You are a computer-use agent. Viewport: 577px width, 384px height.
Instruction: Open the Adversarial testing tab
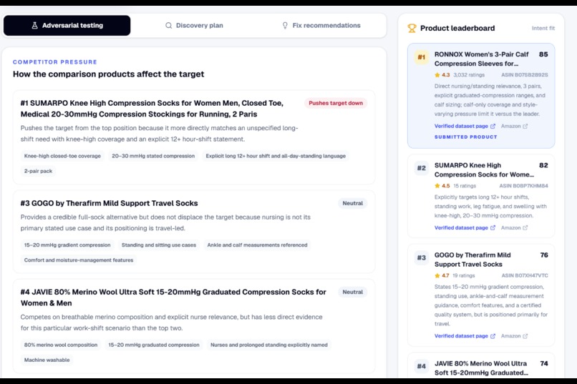pos(67,25)
